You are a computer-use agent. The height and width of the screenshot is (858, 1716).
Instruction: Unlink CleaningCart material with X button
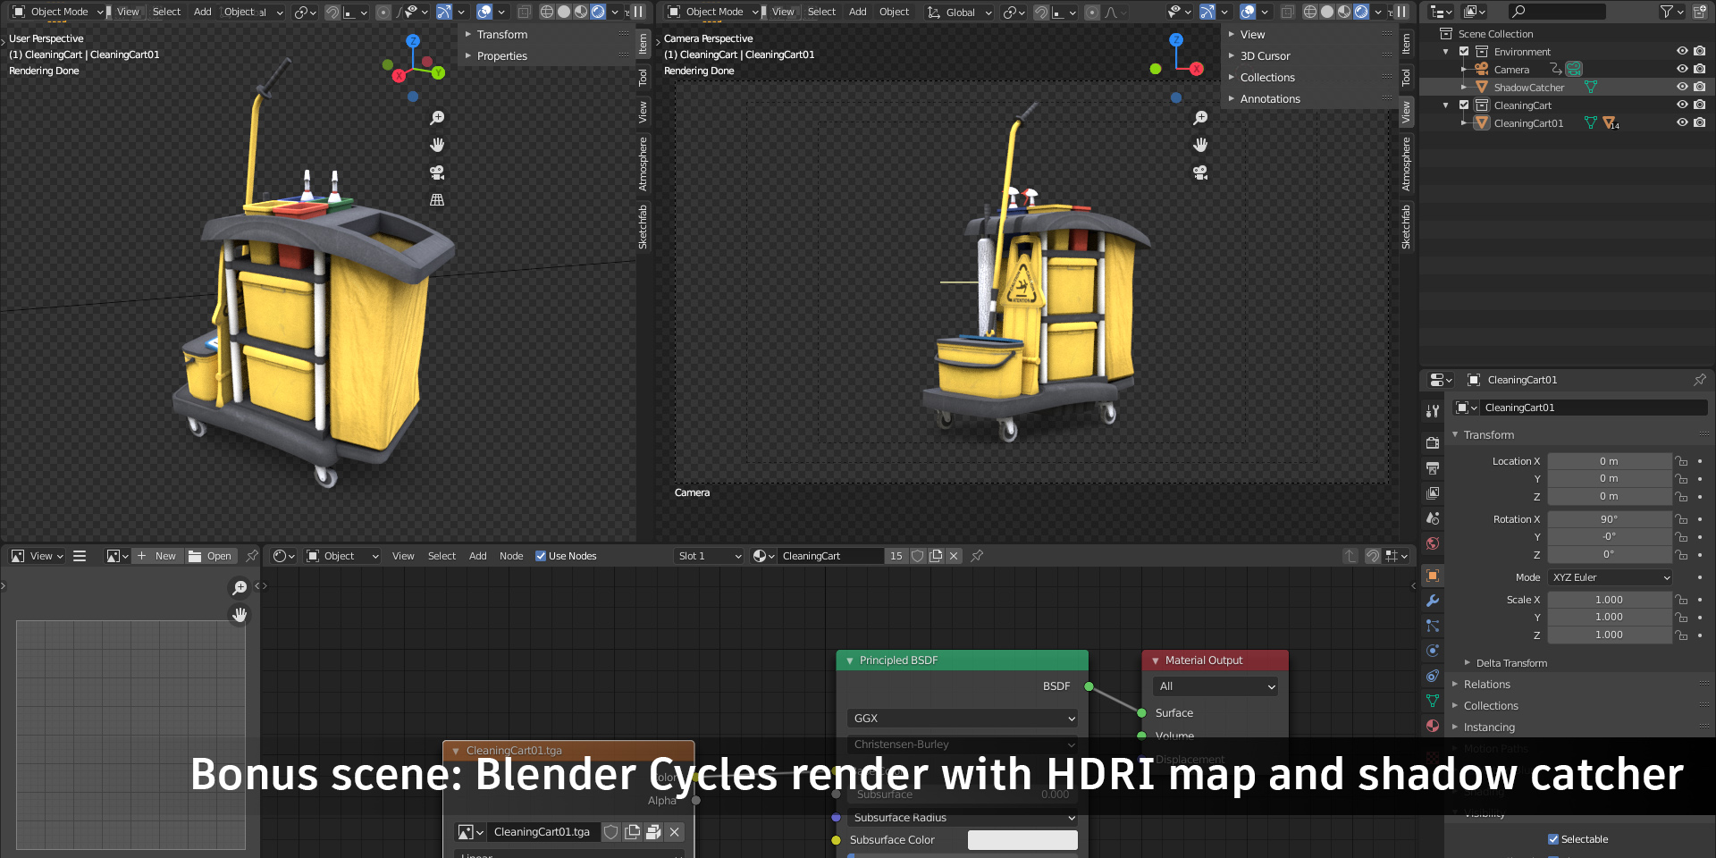(954, 556)
